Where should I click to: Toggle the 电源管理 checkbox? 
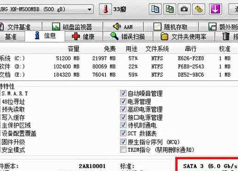coord(123,101)
